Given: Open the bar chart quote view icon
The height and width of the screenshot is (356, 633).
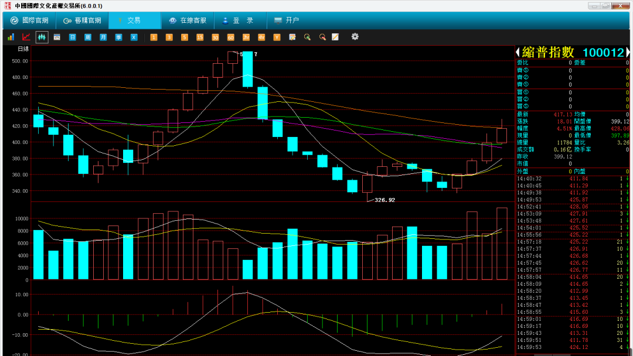Looking at the screenshot, I should point(11,37).
